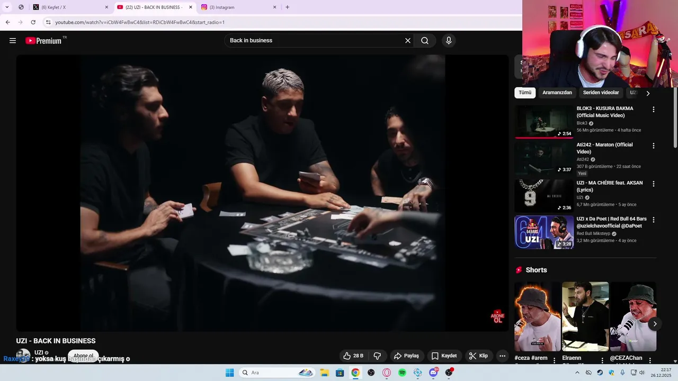The image size is (678, 381).
Task: Open File Explorer from taskbar
Action: click(324, 373)
